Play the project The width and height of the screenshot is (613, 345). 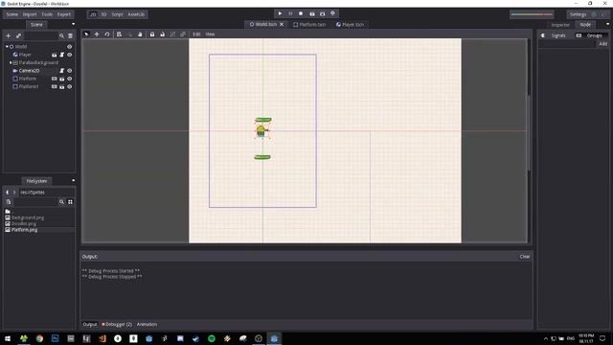[280, 13]
